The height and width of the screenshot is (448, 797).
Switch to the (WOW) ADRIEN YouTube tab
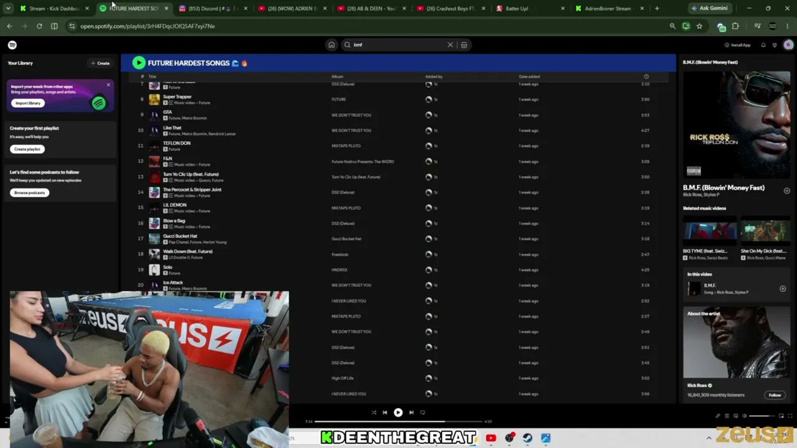click(x=291, y=9)
